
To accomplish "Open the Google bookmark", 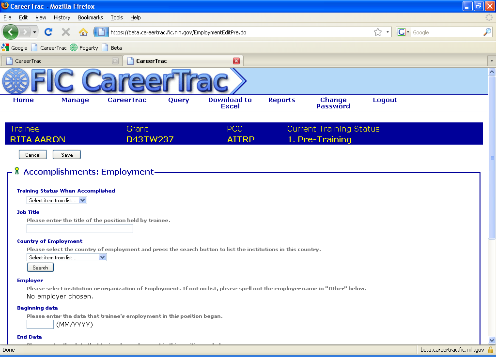I will click(15, 48).
